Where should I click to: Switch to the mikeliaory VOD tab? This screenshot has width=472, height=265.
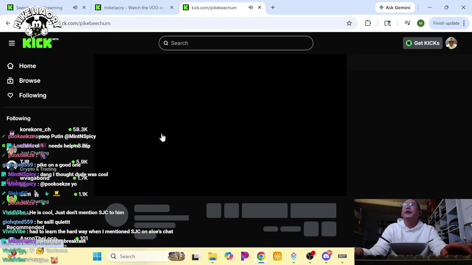click(134, 7)
